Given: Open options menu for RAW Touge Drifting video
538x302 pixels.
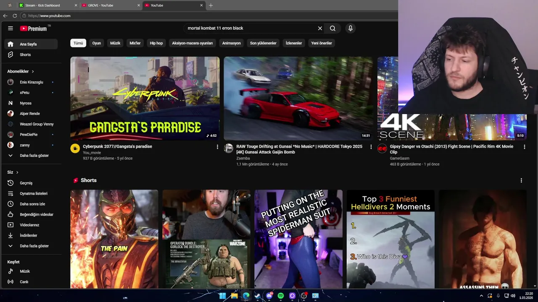Looking at the screenshot, I should 371,147.
